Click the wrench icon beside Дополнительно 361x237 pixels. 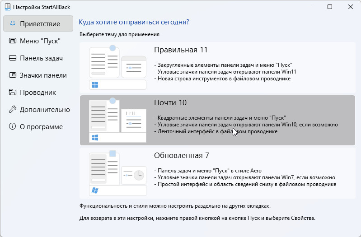pos(13,109)
